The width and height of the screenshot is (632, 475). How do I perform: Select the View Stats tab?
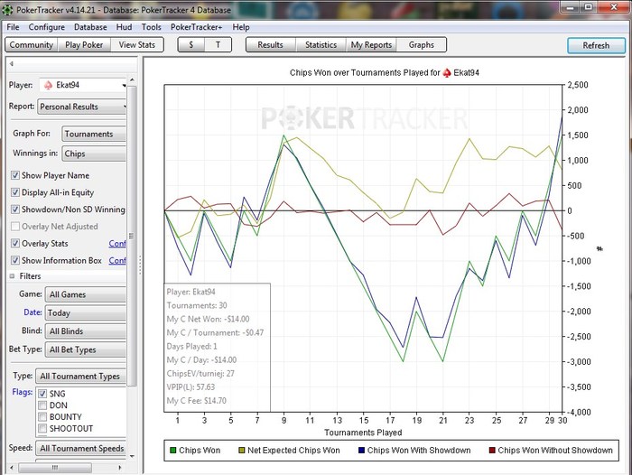coord(136,45)
